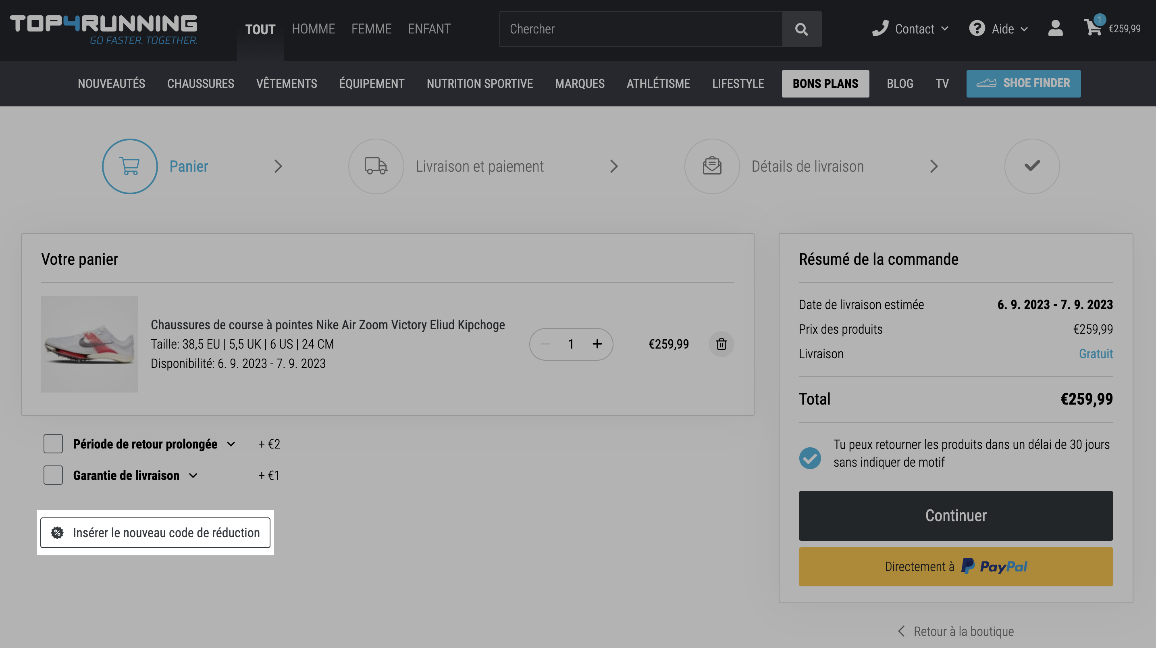Select the HOMME tab
This screenshot has width=1156, height=648.
(x=313, y=29)
